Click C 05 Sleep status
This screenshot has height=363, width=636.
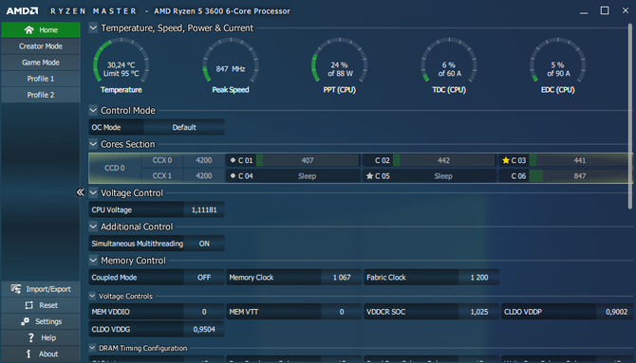click(x=443, y=176)
